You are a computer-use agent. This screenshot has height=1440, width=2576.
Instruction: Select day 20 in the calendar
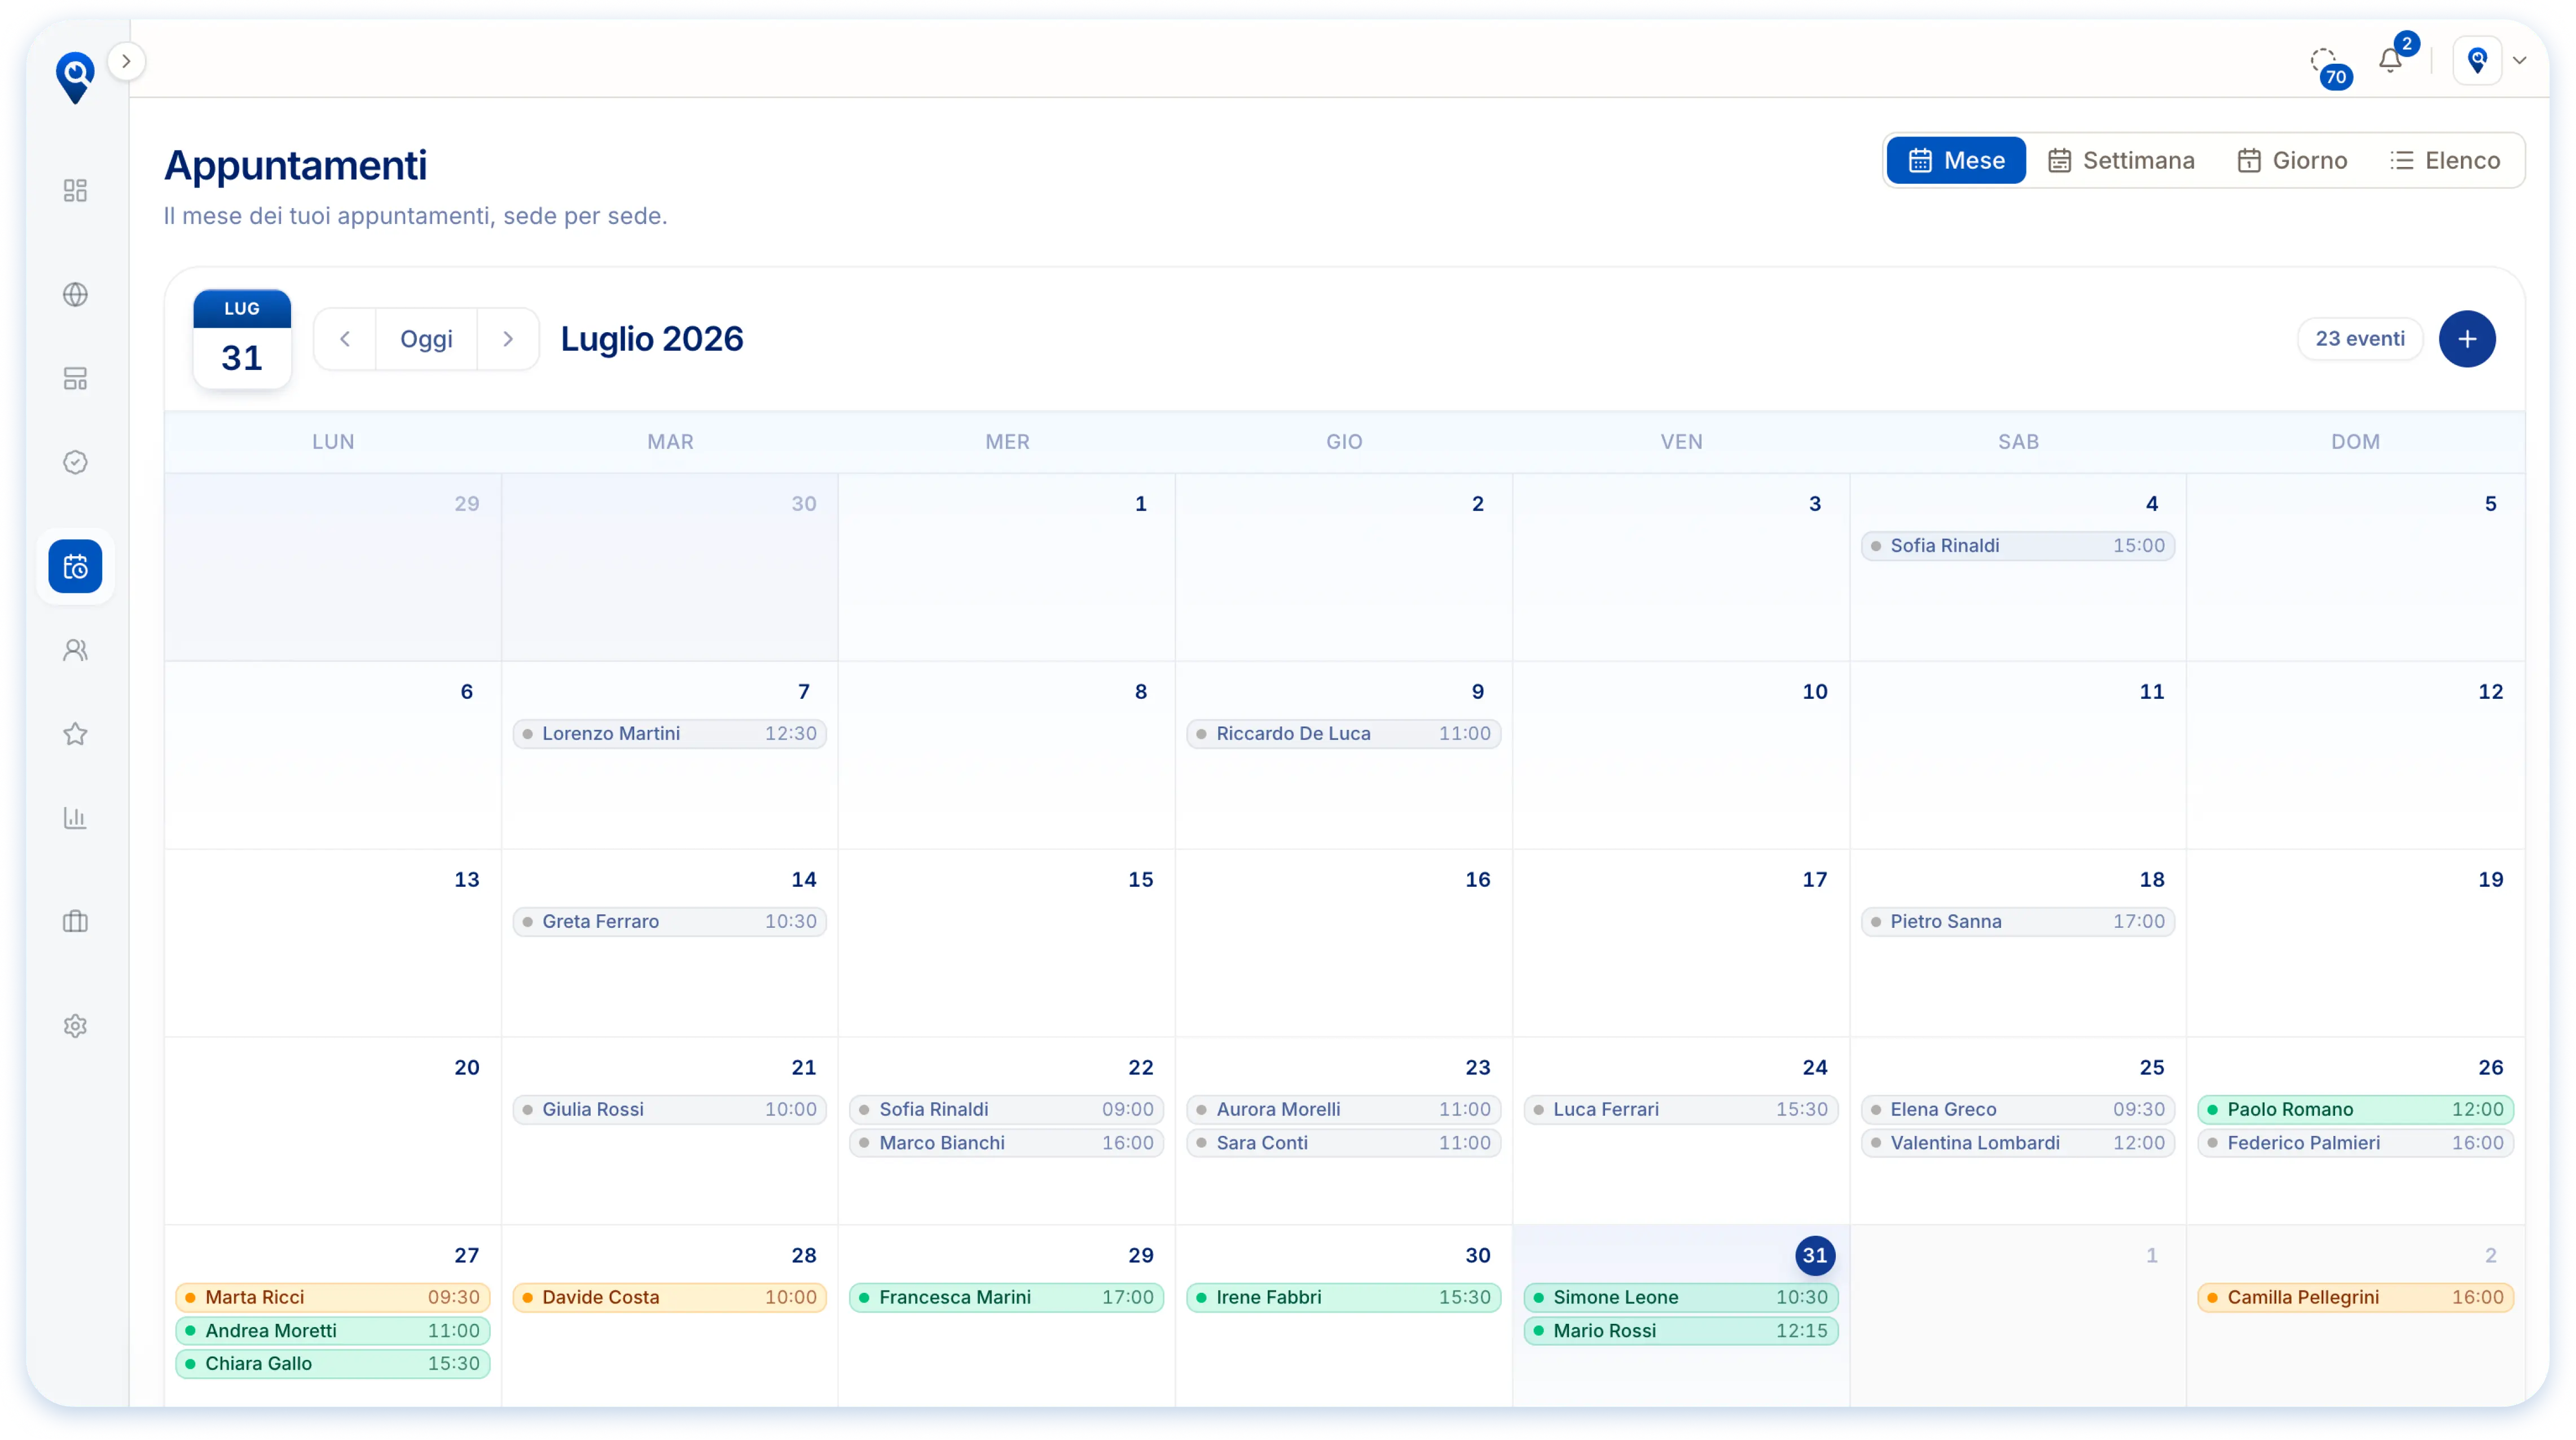[x=466, y=1068]
